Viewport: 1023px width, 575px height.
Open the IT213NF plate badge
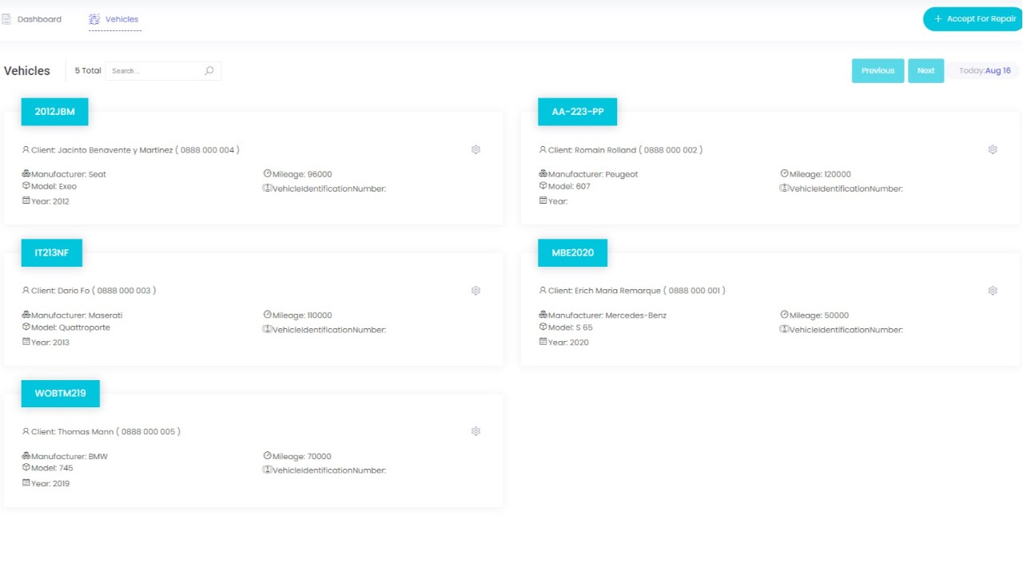pyautogui.click(x=52, y=253)
